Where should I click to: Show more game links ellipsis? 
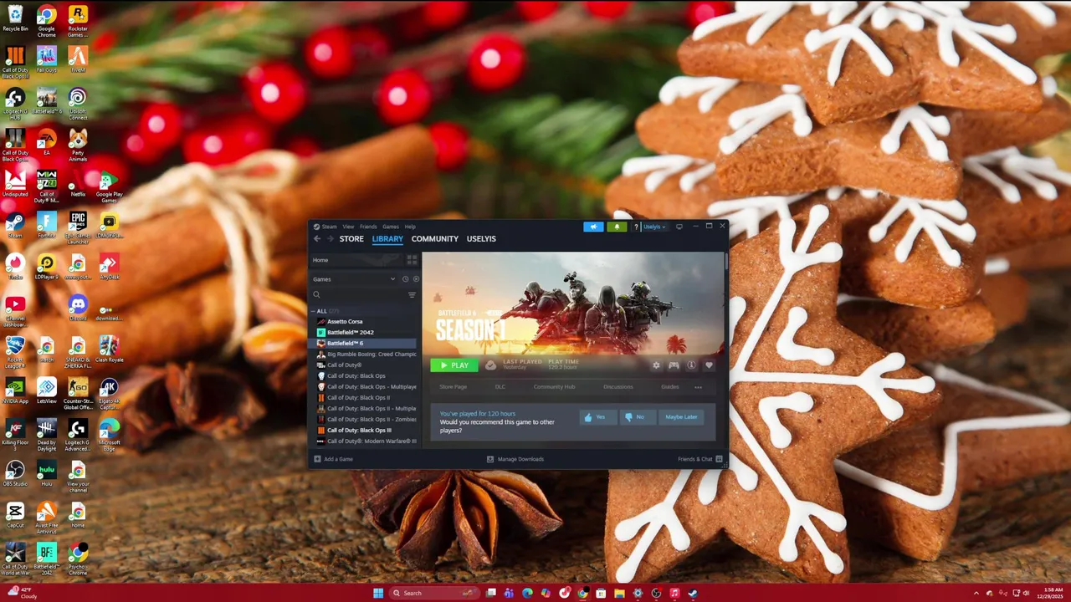coord(698,387)
